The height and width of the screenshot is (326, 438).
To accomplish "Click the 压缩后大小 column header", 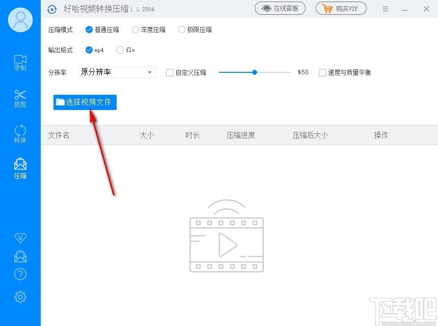I will click(x=310, y=135).
